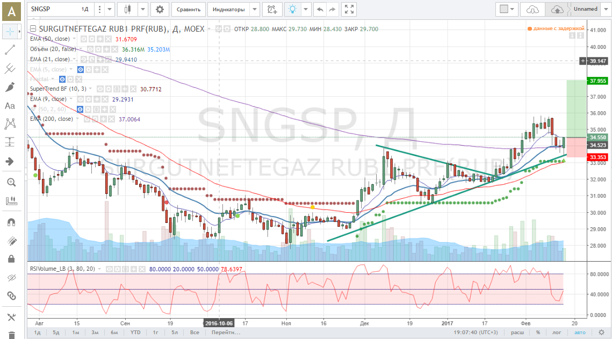Hide the SuperTrend BF indicator
Image resolution: width=612 pixels, height=339 pixels.
[x=99, y=89]
